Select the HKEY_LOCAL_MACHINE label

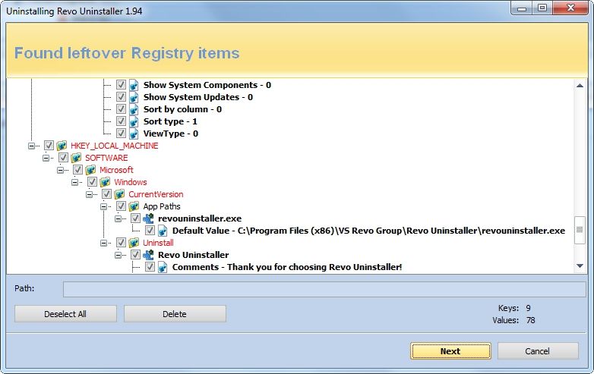115,146
